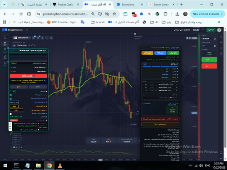Viewport: 227px width, 170px height.
Task: Open the USD/CAD OTC asset dropdown
Action: click(22, 38)
